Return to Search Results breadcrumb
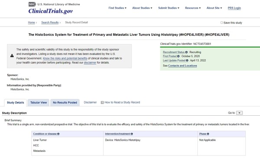This screenshot has height=158, width=260. [50, 22]
